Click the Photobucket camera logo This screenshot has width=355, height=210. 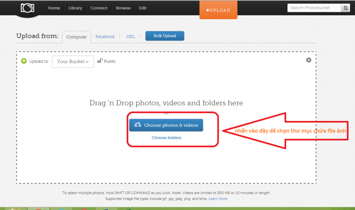tap(27, 8)
